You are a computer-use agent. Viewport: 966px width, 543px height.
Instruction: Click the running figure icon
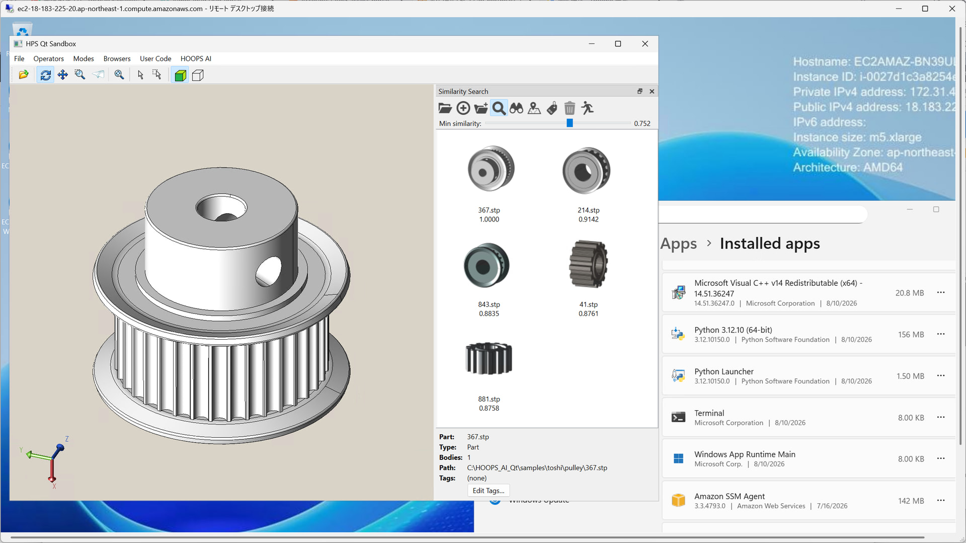point(587,108)
